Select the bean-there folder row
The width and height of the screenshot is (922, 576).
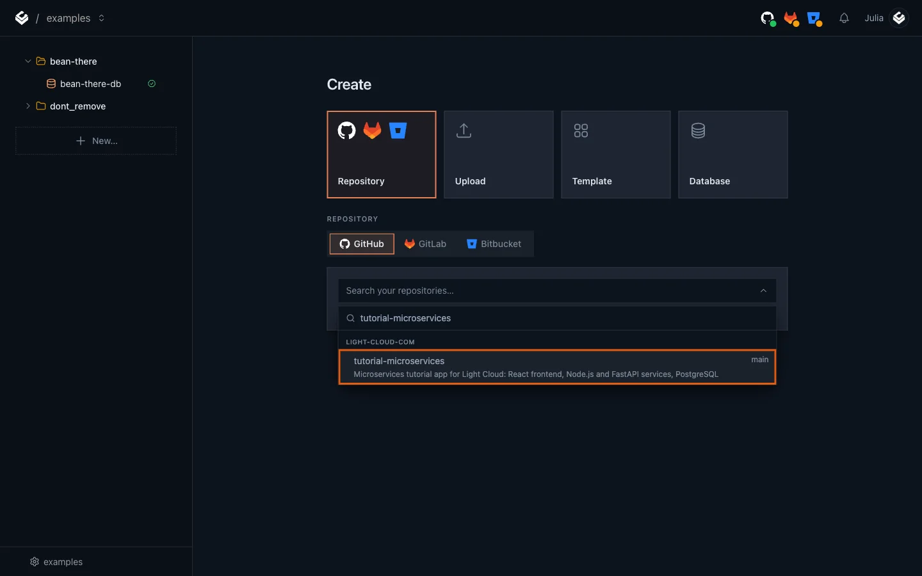click(x=96, y=61)
